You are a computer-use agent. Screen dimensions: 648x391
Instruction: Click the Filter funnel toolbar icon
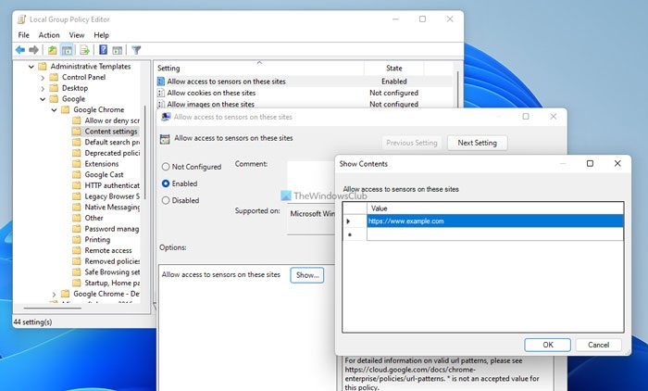point(136,50)
